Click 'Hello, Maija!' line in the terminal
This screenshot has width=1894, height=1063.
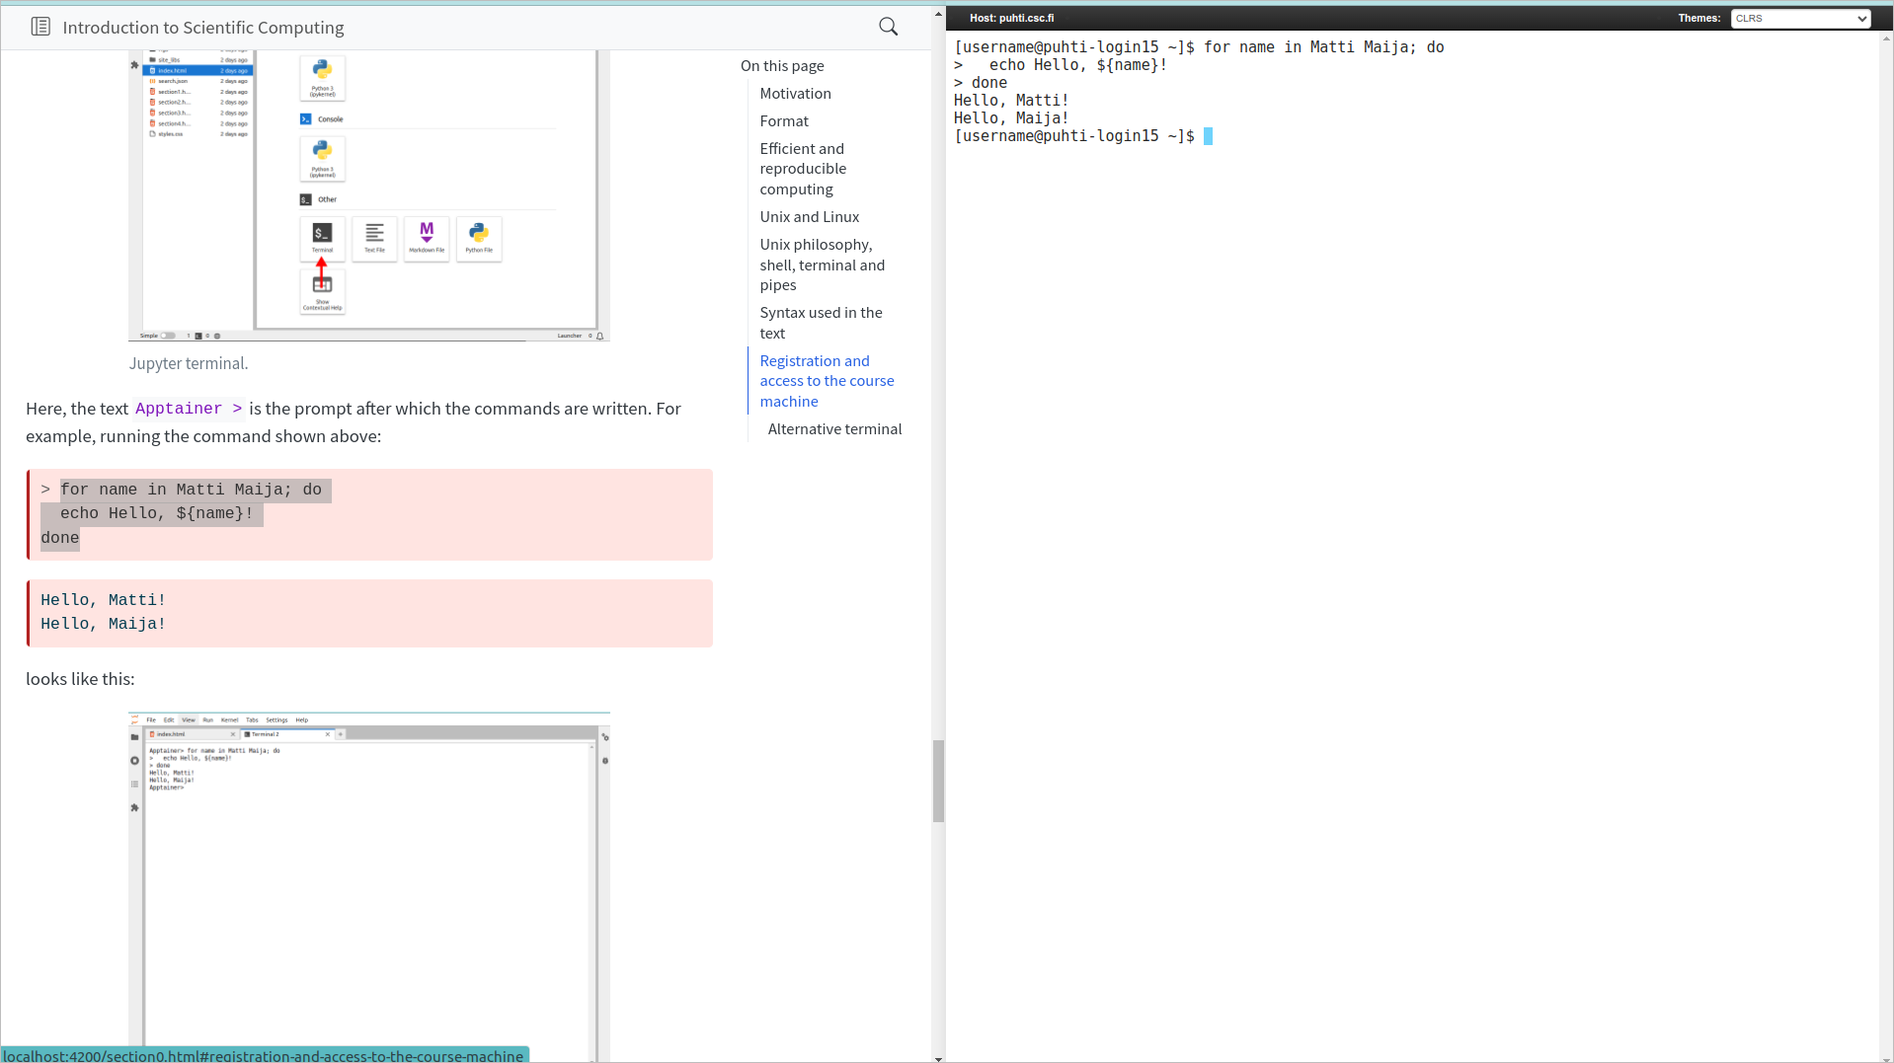(1011, 118)
